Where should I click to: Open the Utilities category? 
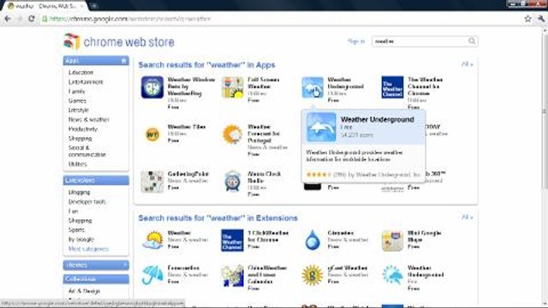tap(78, 163)
